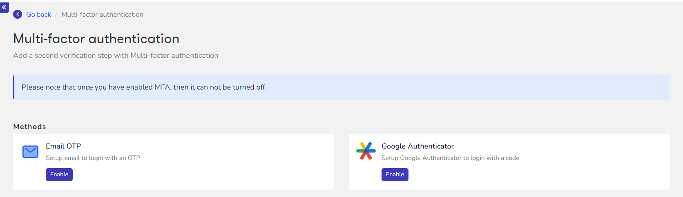683x197 pixels.
Task: Click the Setup Google Authenticator description text
Action: coord(450,158)
